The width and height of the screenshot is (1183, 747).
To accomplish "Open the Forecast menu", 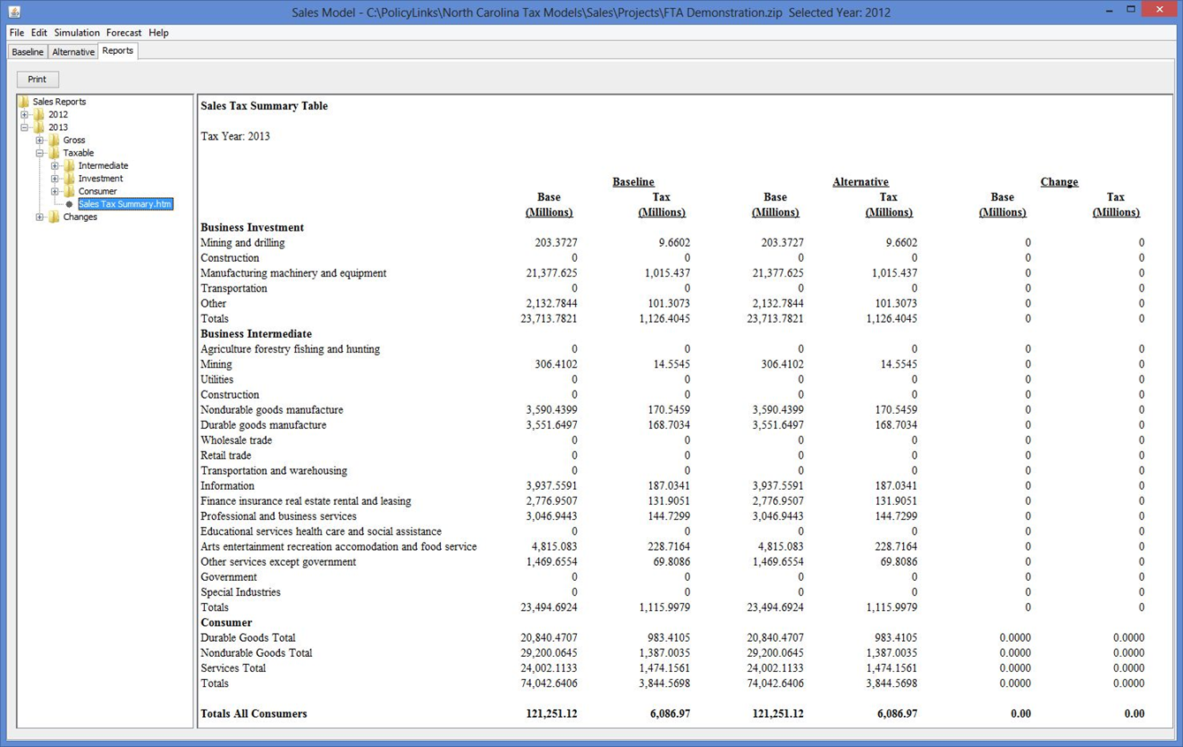I will (x=124, y=33).
